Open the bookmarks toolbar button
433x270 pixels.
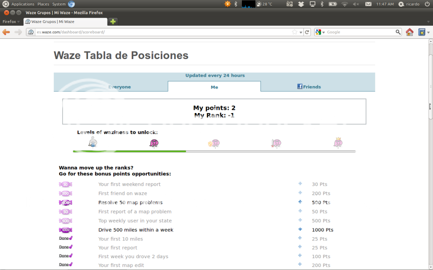pyautogui.click(x=422, y=32)
